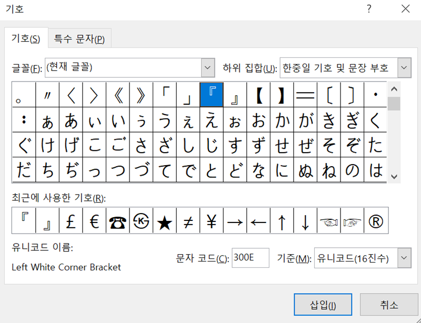Viewport: 421px width, 323px height.
Task: Select the recent 『 symbol in the recently used row
Action: pyautogui.click(x=24, y=220)
